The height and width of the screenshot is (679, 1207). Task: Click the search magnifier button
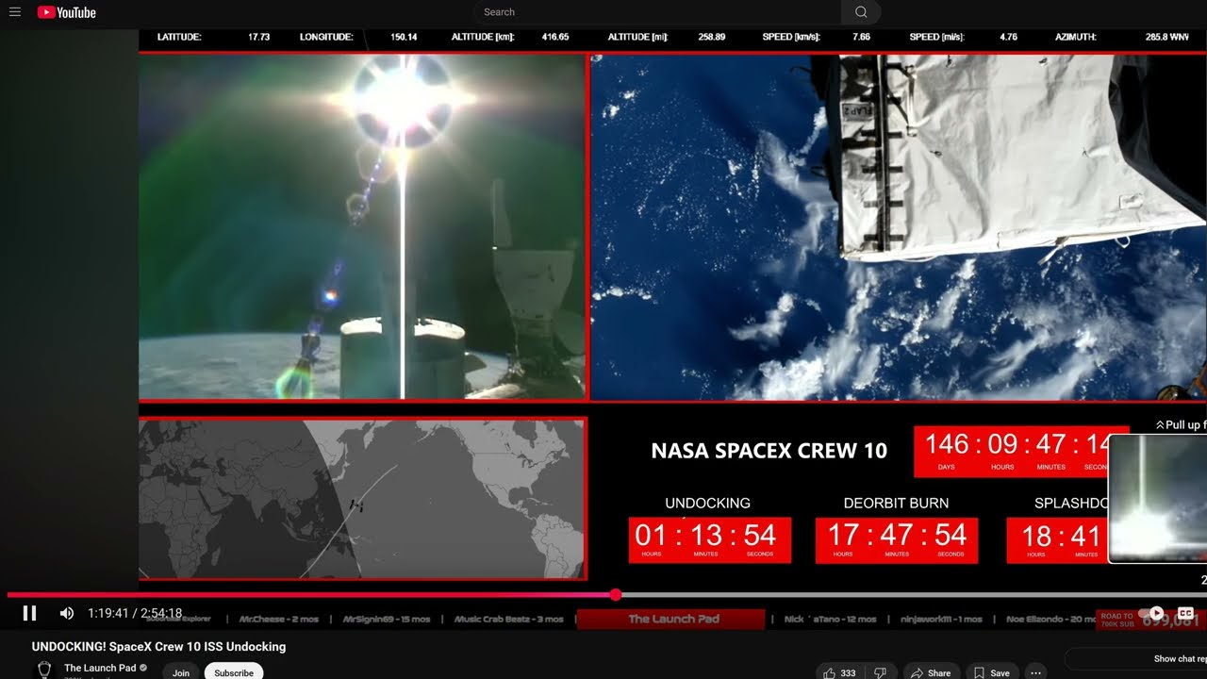(861, 12)
